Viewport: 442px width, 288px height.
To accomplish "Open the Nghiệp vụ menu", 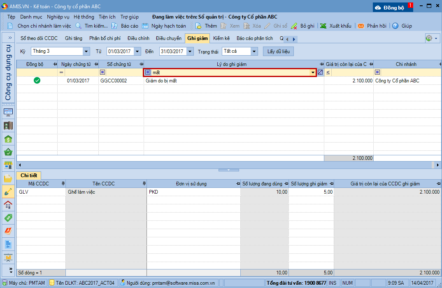I will click(x=58, y=17).
